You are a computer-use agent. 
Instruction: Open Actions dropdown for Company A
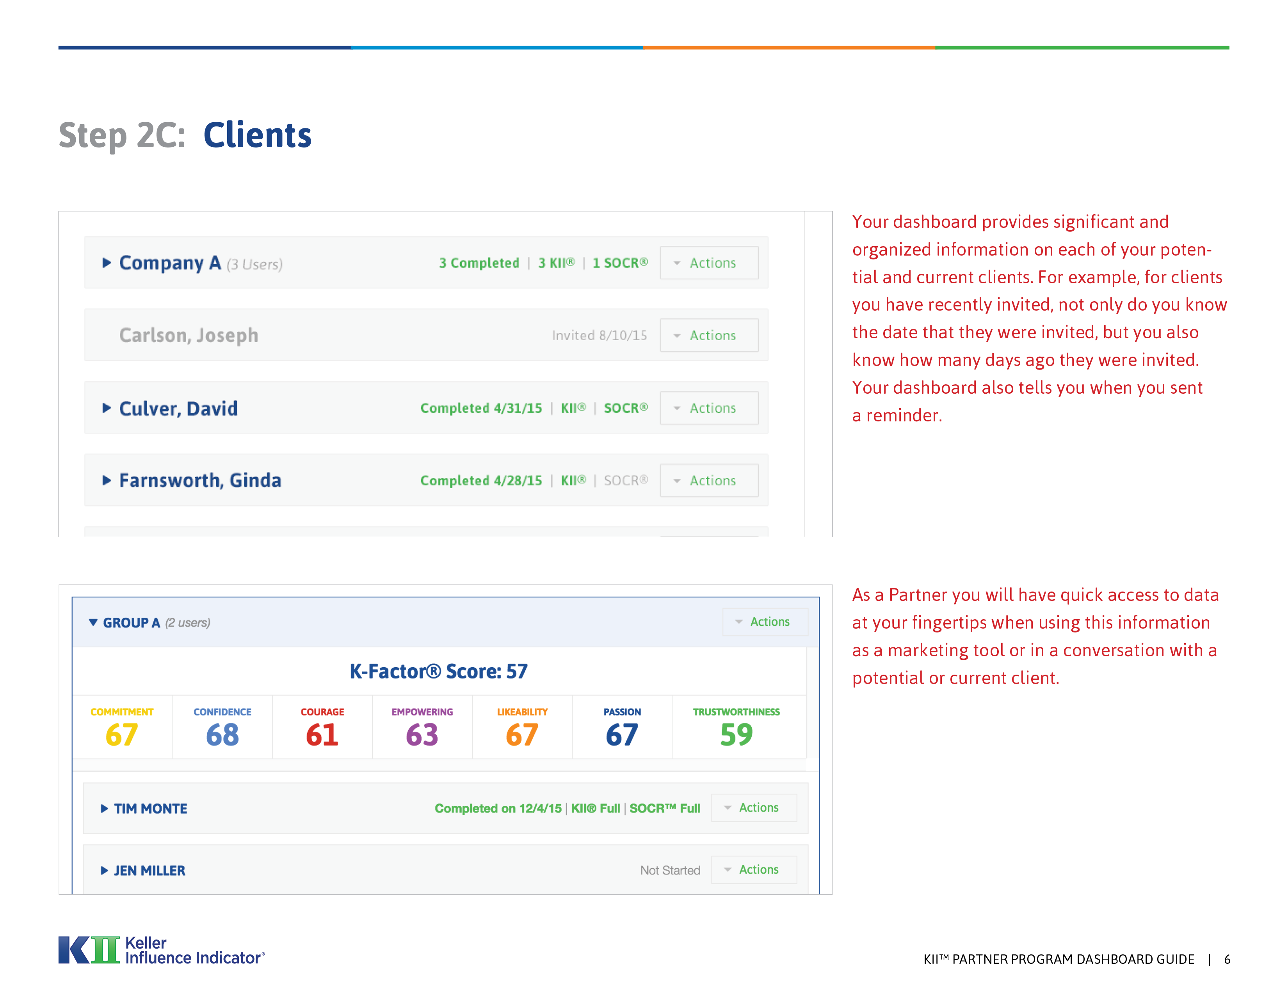709,262
